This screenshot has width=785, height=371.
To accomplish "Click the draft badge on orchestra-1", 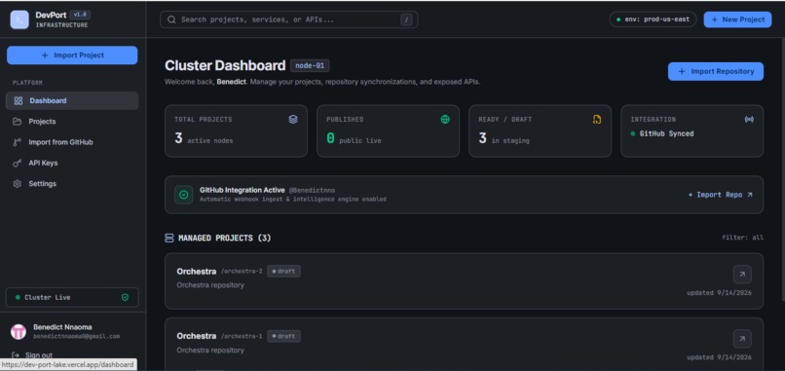I will pos(283,336).
